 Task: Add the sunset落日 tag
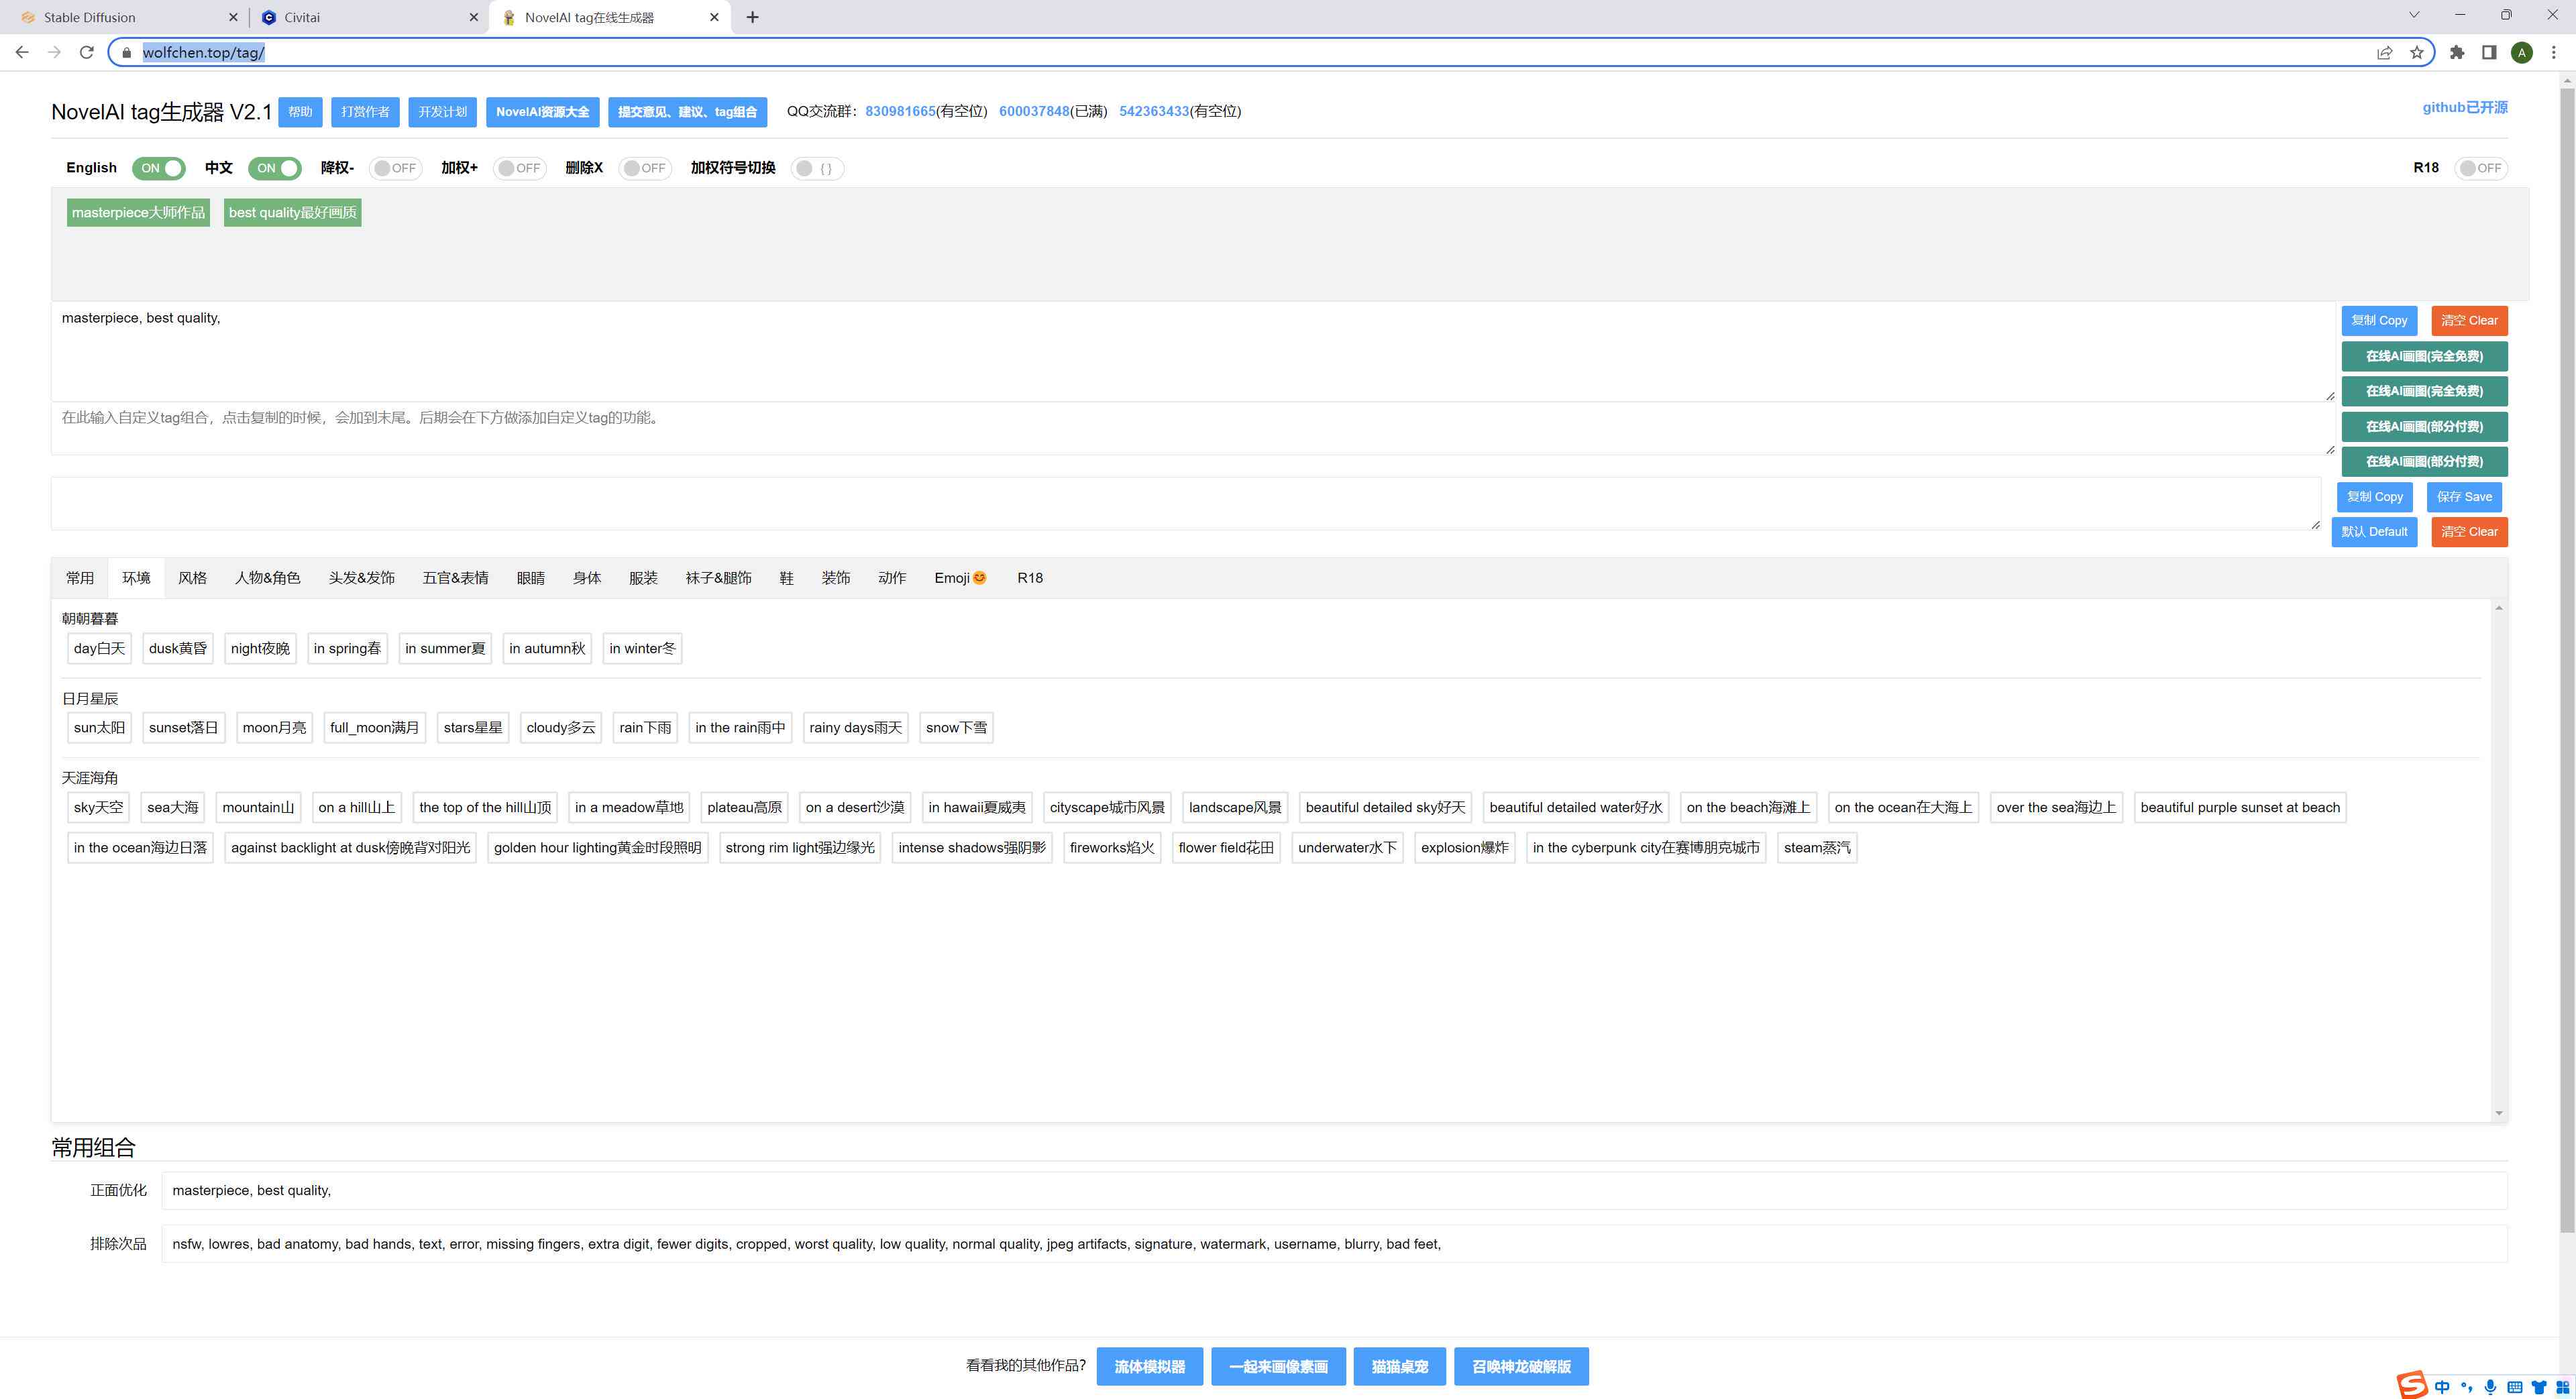[183, 728]
